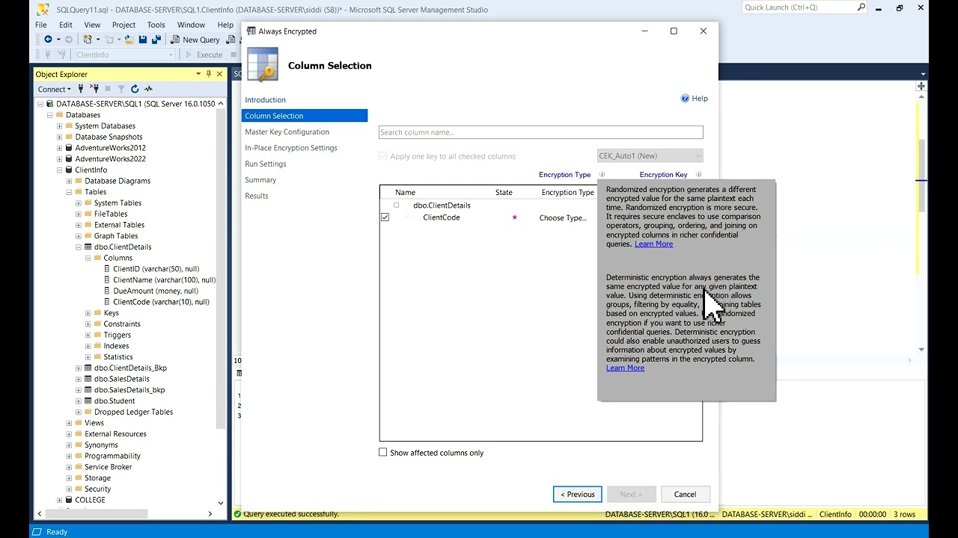Click the ClientID column icon

pyautogui.click(x=107, y=269)
